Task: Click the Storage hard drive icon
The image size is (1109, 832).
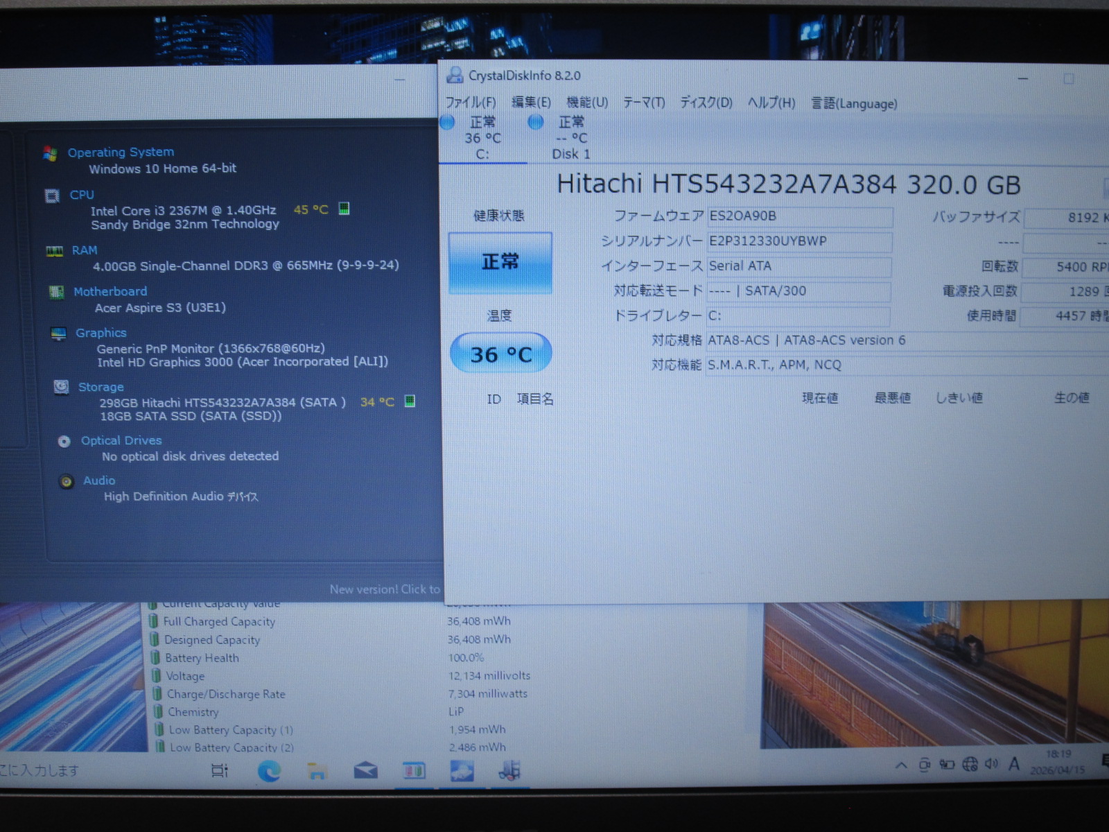Action: [62, 387]
